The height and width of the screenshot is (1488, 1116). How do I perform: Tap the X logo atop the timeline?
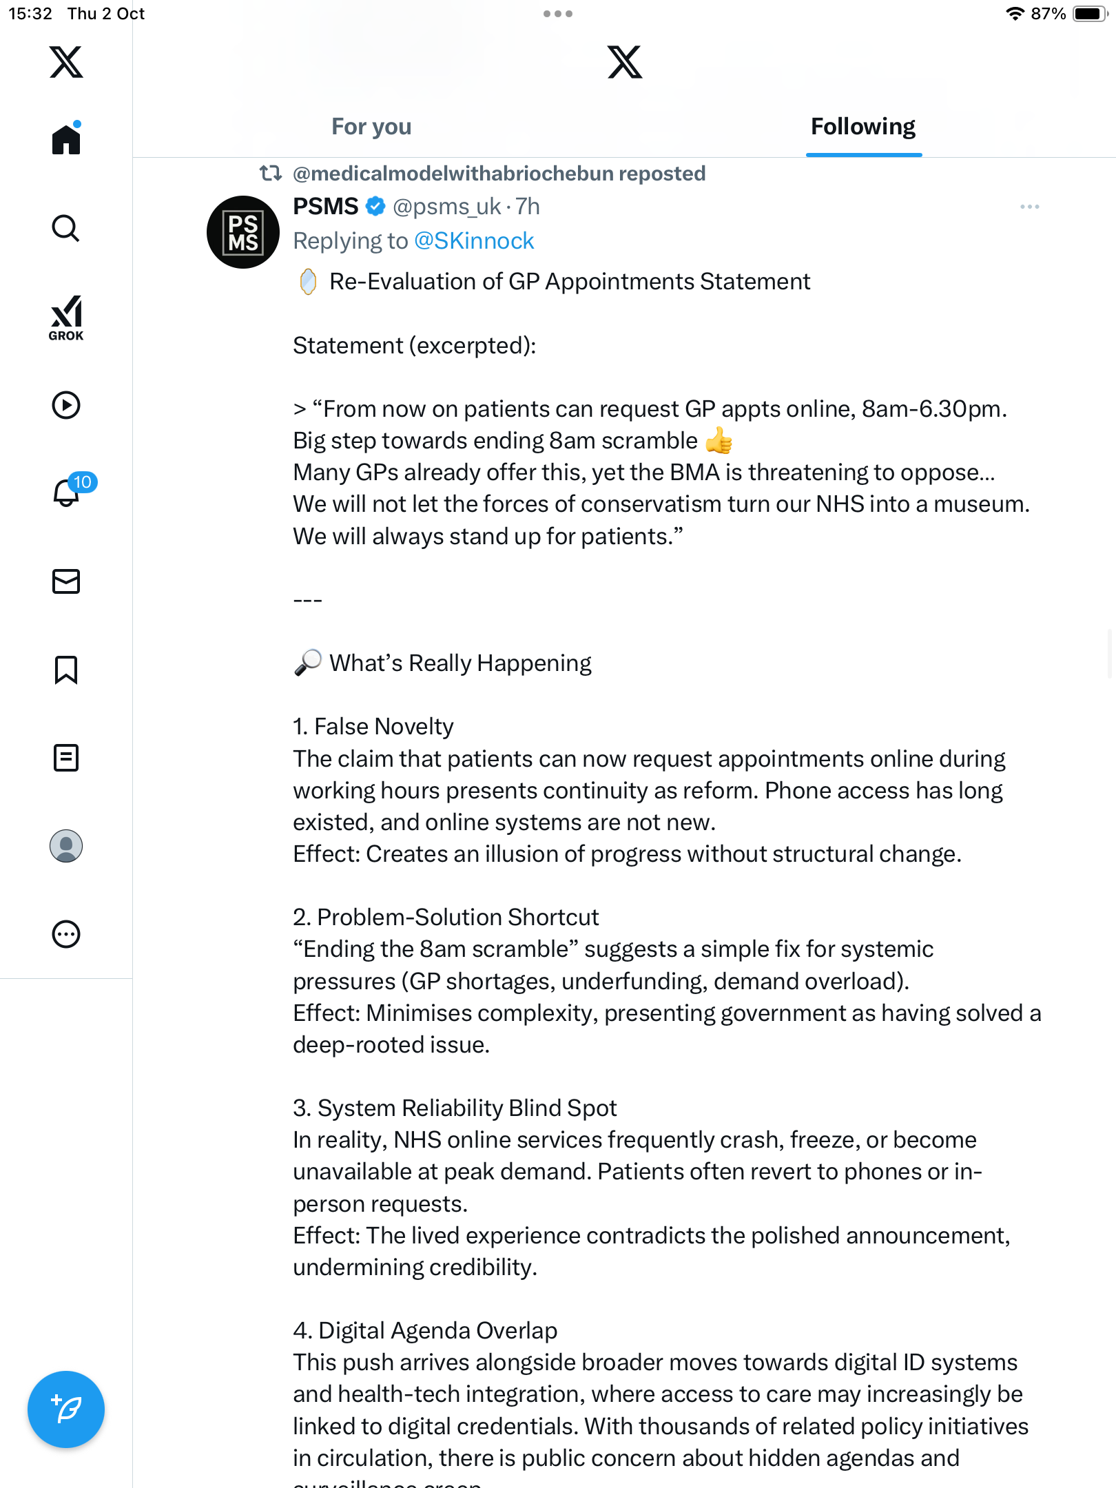pyautogui.click(x=625, y=62)
